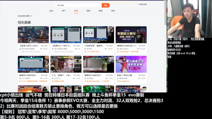The height and width of the screenshot is (119, 212).
Task: Click the page's vertical scrollbar thumb
Action: [x=165, y=13]
